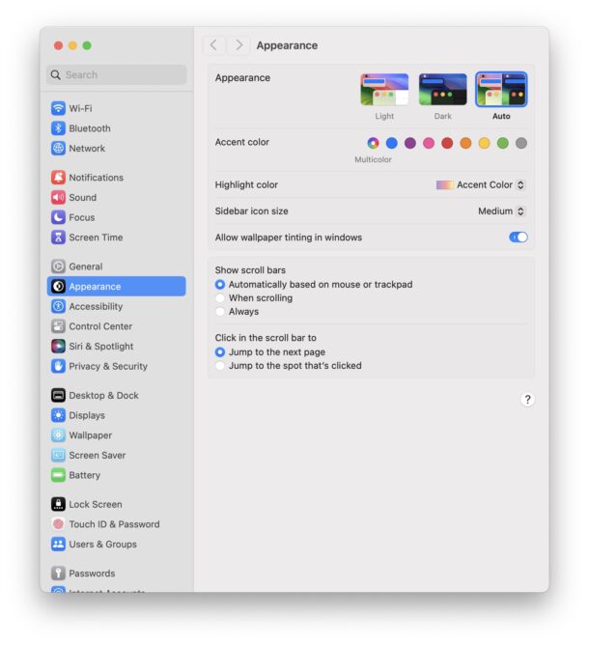The image size is (589, 645).
Task: Select 'Always' show scroll bars option
Action: pos(220,312)
